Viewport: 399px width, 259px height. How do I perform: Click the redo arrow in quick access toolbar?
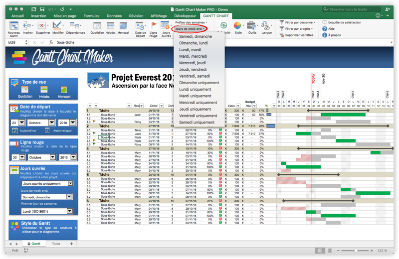(x=62, y=9)
